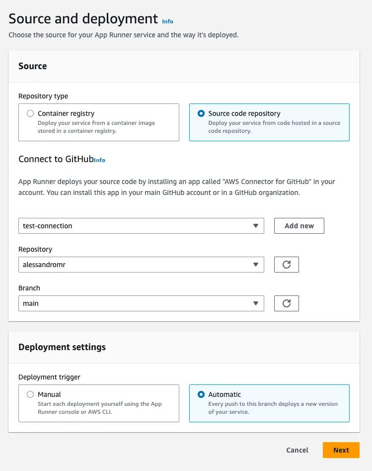Refresh the Repository list
The image size is (372, 471).
tap(286, 264)
